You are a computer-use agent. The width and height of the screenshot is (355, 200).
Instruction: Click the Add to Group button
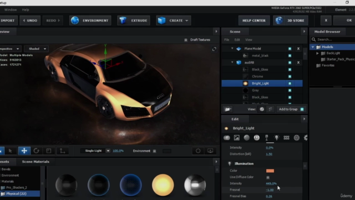[x=291, y=109]
